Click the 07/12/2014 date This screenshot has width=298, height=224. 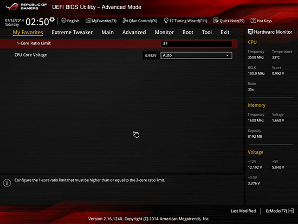click(15, 20)
